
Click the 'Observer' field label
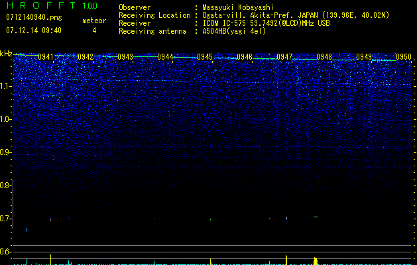tap(135, 7)
